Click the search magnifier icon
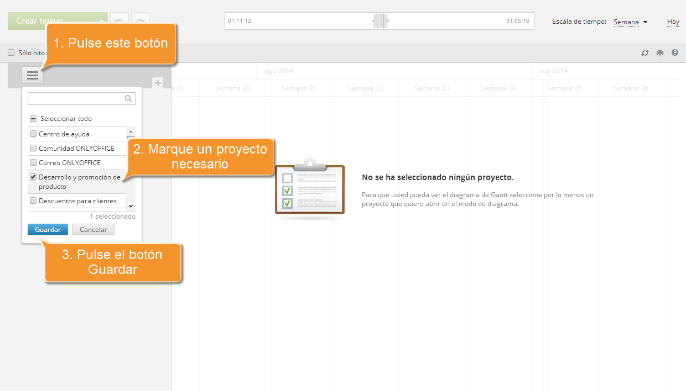The width and height of the screenshot is (686, 391). pyautogui.click(x=128, y=98)
